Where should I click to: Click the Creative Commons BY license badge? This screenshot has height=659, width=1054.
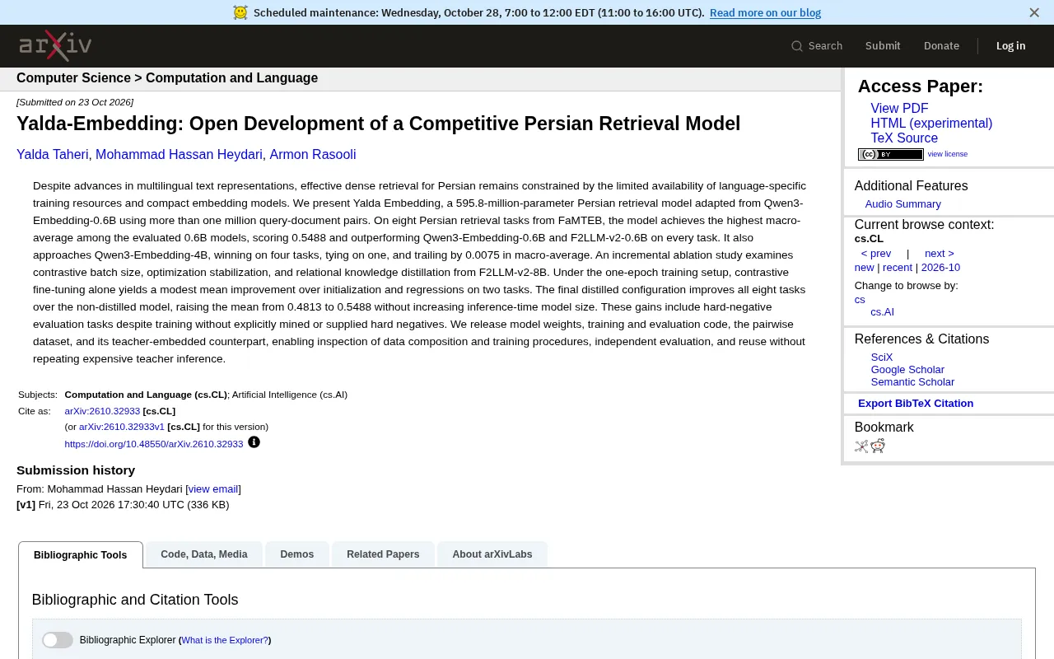tap(890, 154)
